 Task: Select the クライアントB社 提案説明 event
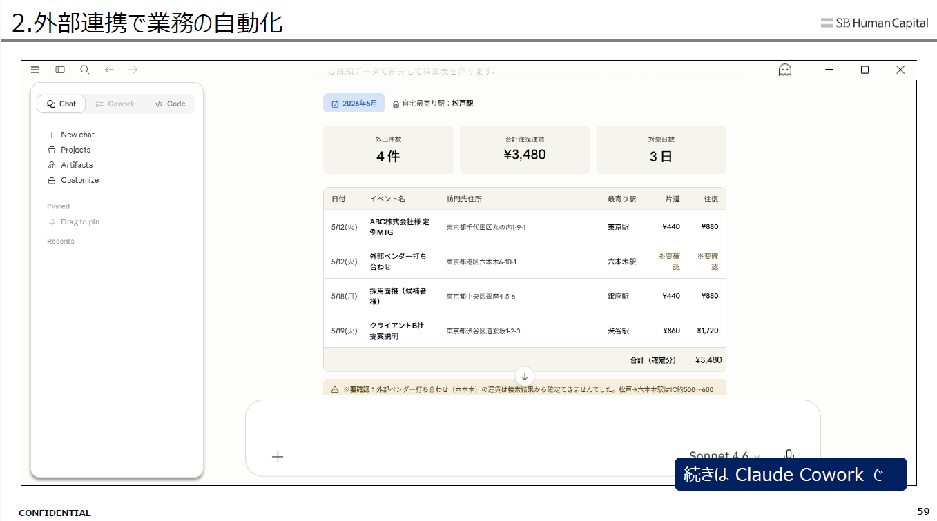[x=396, y=331]
